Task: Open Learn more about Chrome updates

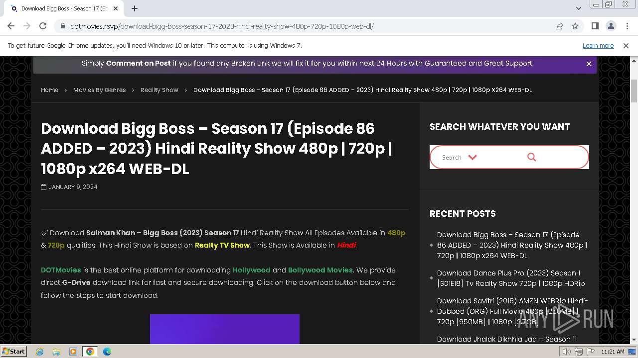Action: (598, 46)
